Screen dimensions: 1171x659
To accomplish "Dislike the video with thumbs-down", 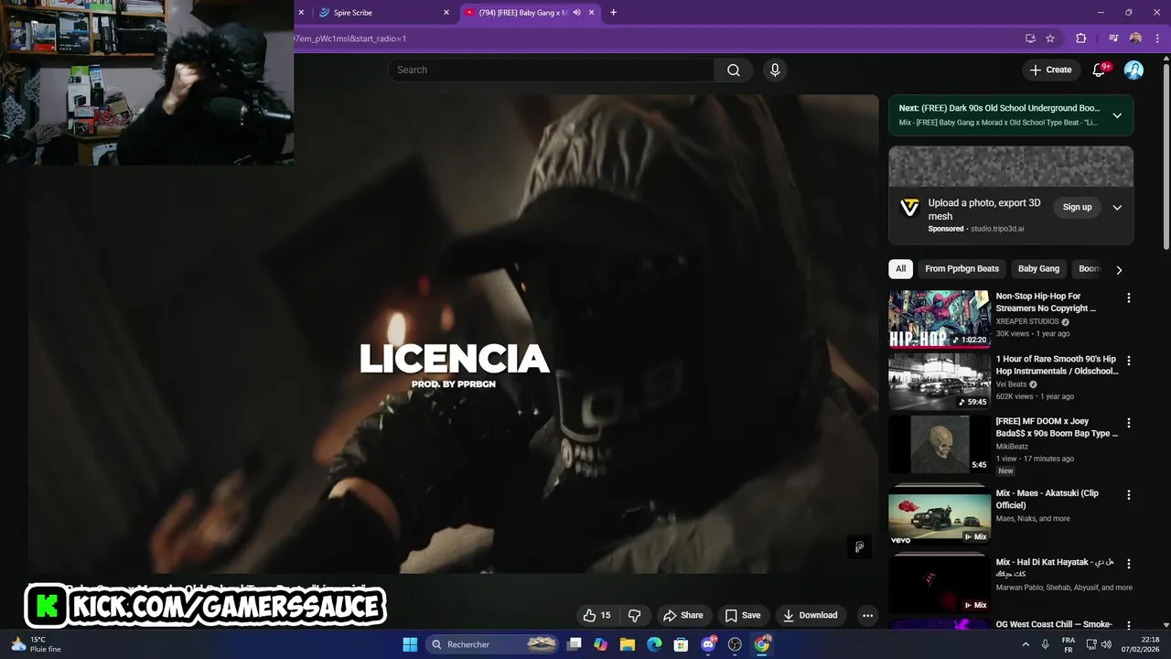I will pyautogui.click(x=634, y=615).
